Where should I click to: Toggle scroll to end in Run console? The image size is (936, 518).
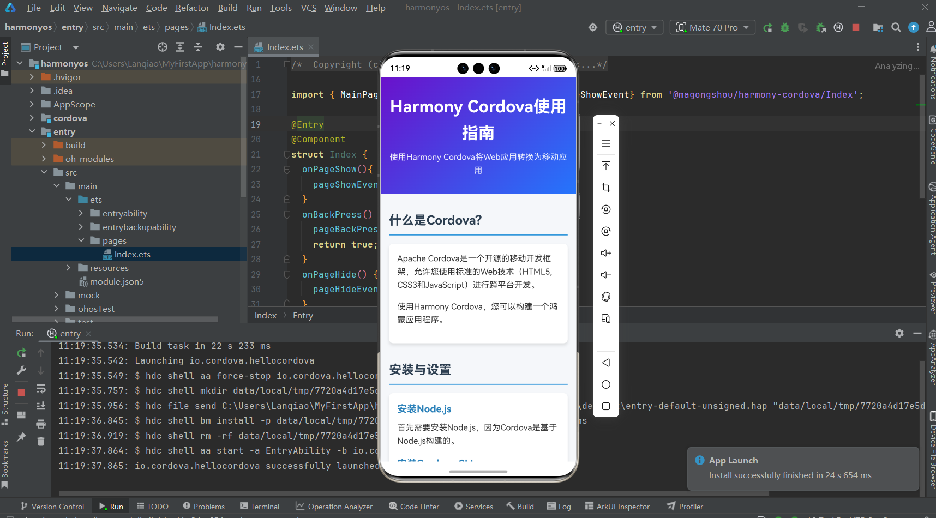pos(41,406)
